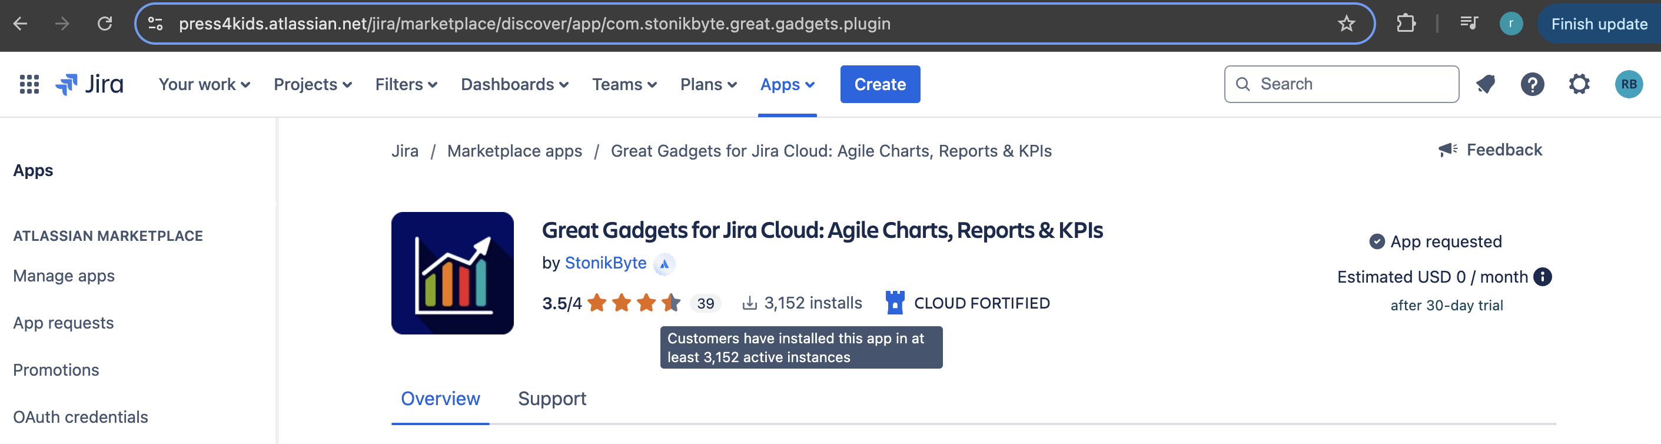Expand the Teams dropdown
The height and width of the screenshot is (444, 1661).
(624, 85)
